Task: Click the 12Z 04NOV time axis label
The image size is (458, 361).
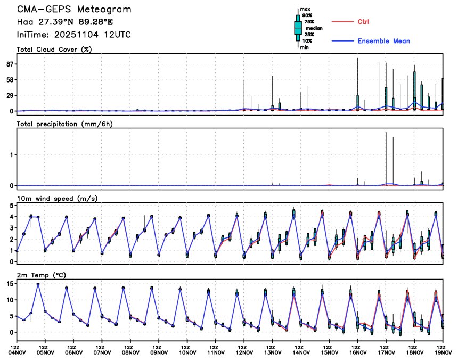Action: coord(17,350)
